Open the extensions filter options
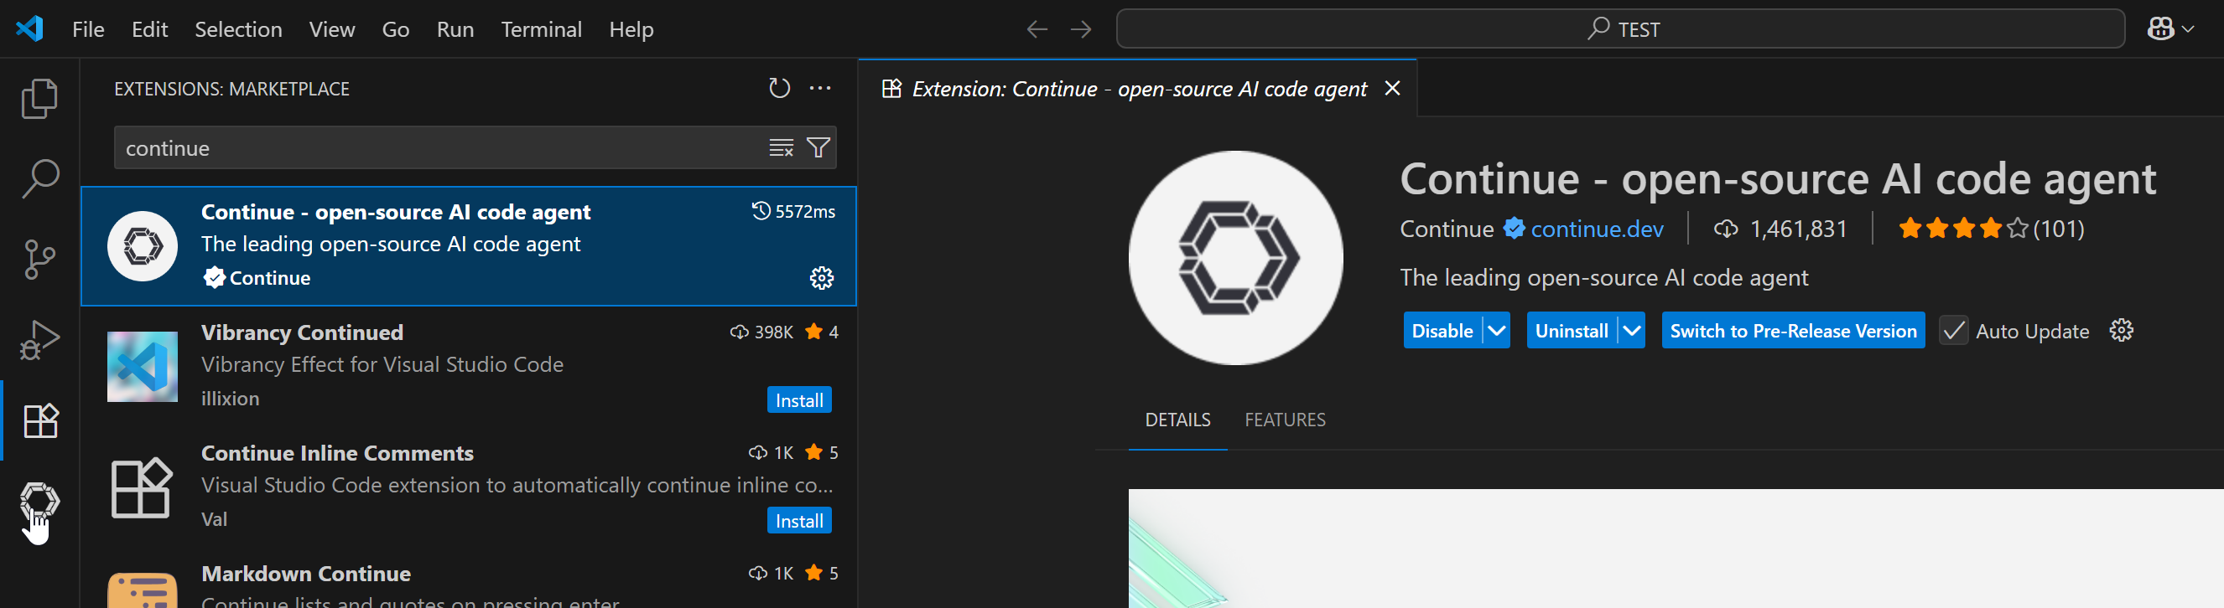 [818, 148]
